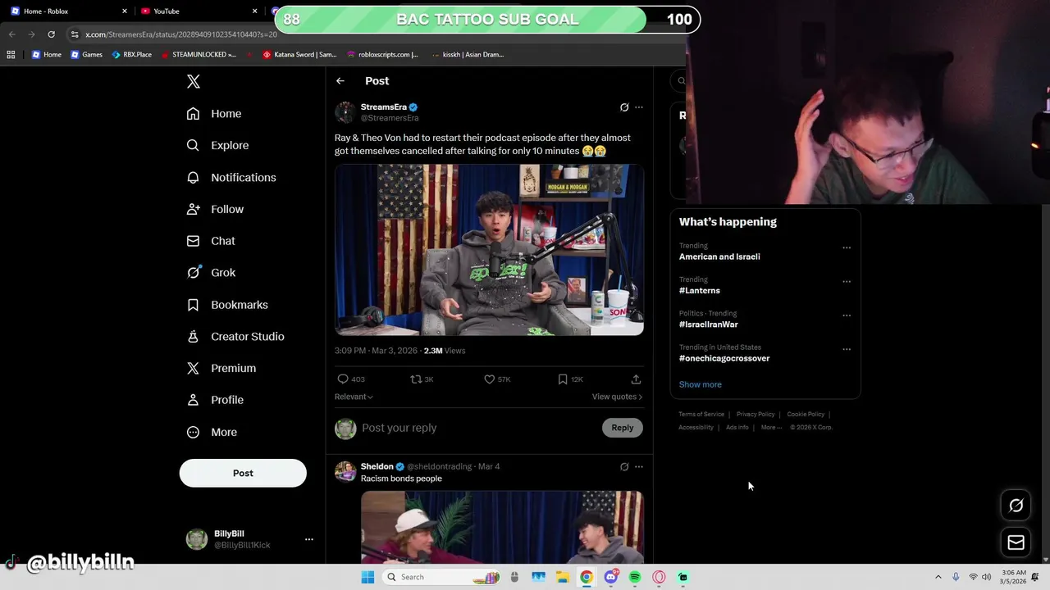Open Chat in the sidebar

click(211, 241)
